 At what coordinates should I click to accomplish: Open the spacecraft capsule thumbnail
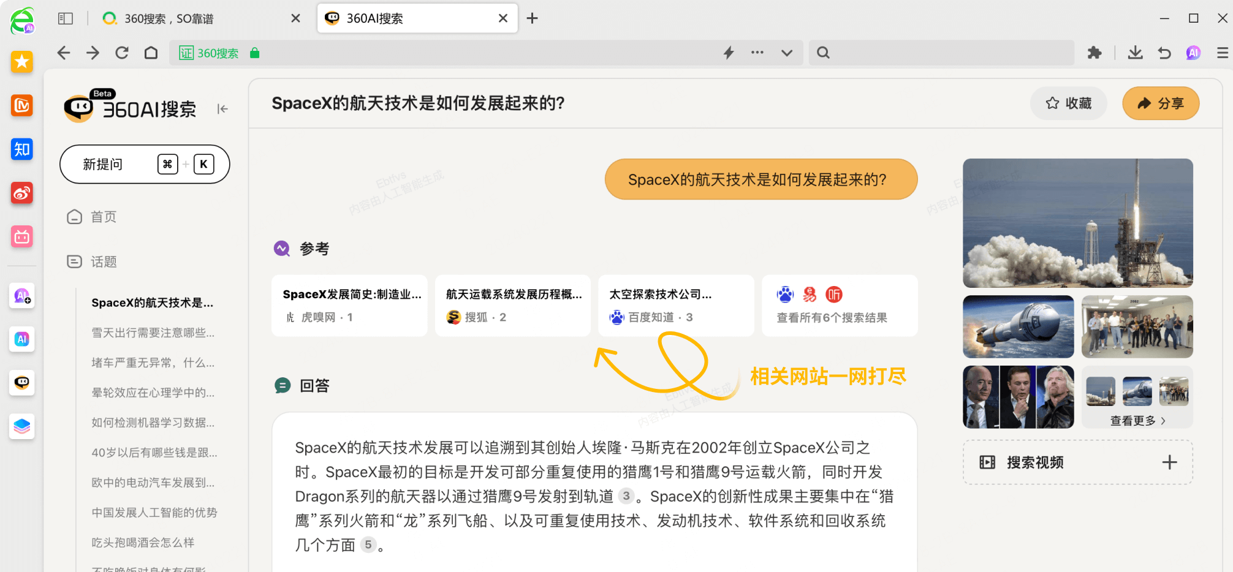point(1019,326)
